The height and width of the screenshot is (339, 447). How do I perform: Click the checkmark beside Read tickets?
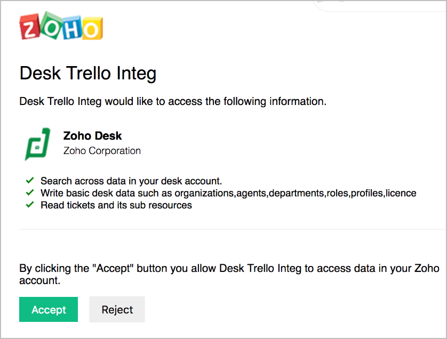coord(30,205)
